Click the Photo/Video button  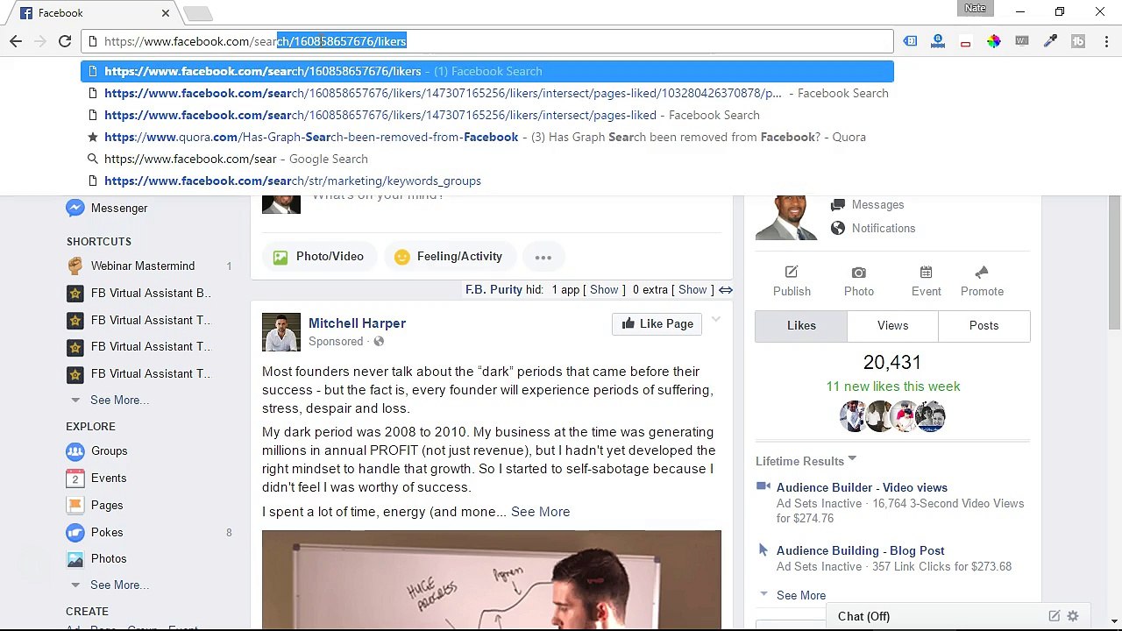[318, 257]
